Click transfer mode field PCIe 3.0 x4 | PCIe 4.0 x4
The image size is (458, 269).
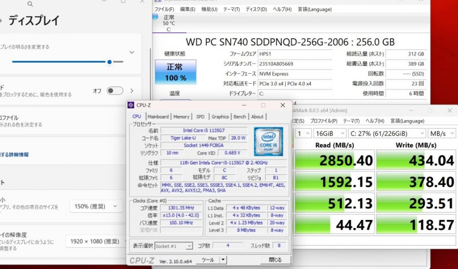coord(294,84)
